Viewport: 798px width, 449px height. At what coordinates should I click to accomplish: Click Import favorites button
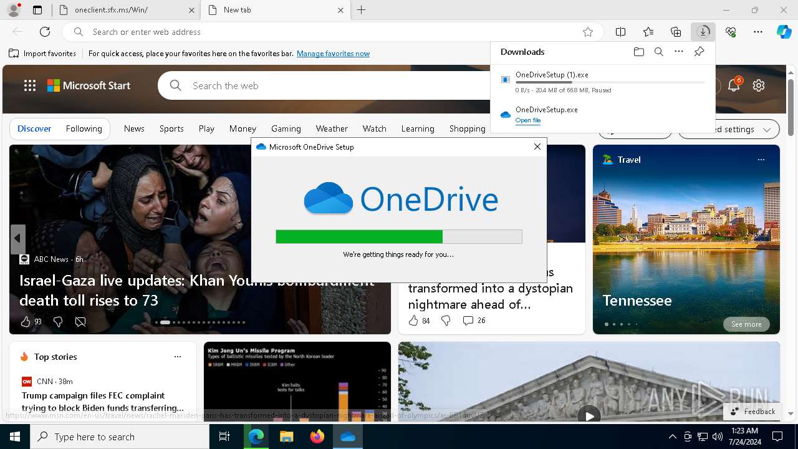(x=42, y=54)
